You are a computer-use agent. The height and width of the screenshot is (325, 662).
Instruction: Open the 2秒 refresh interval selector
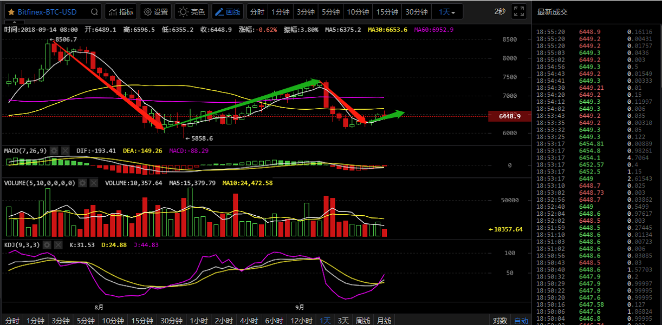(x=499, y=12)
